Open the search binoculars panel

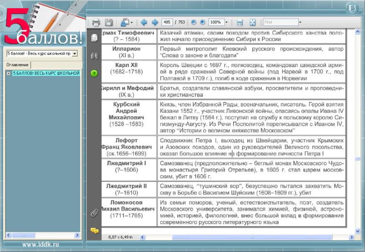tap(94, 56)
